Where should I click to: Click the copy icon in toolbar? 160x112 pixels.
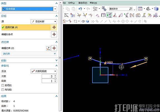67,9
